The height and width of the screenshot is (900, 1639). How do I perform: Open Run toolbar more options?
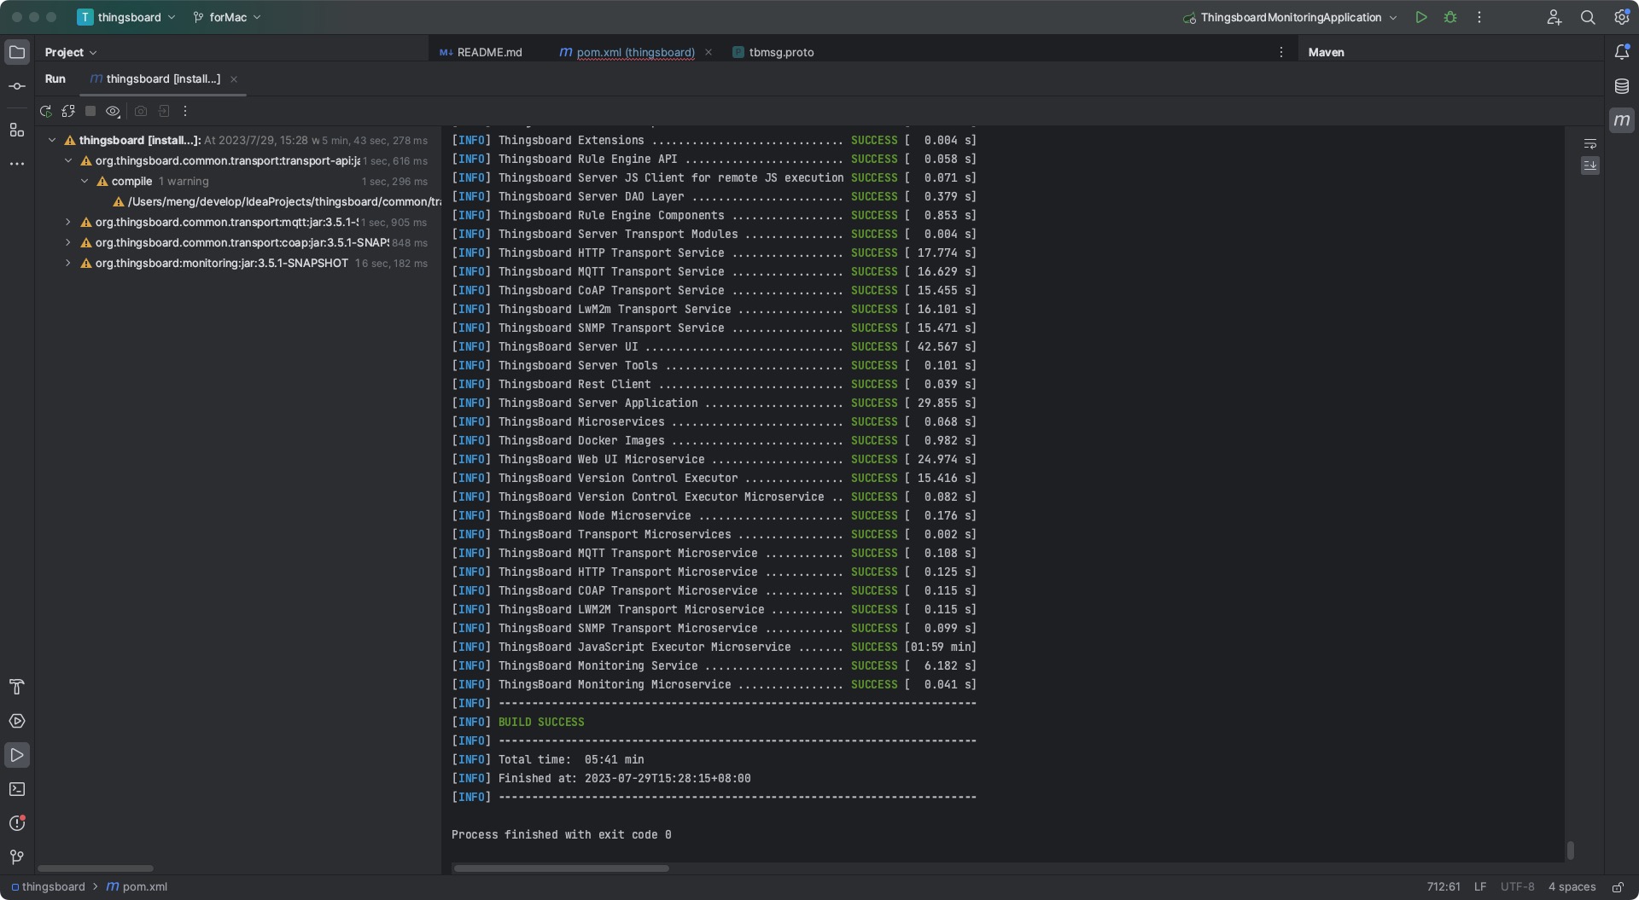point(185,111)
